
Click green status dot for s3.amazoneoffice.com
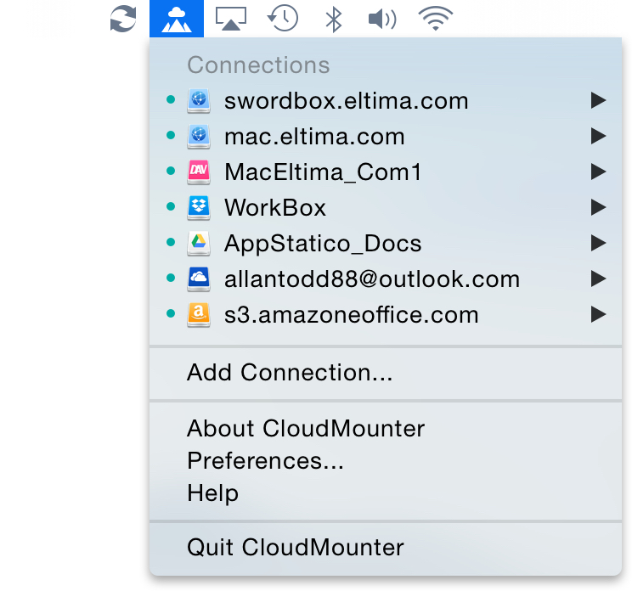171,313
